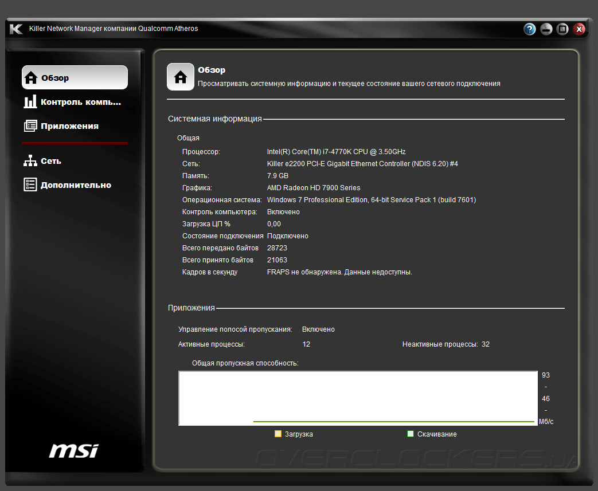Click inactive processes count 32
Viewport: 598px width, 491px height.
click(486, 344)
